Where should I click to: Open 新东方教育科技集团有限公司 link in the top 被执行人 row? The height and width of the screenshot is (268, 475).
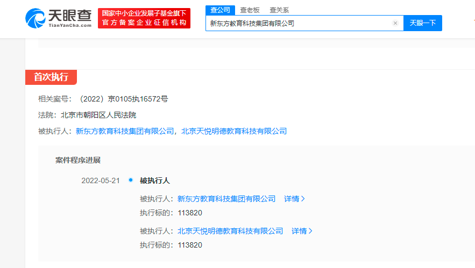click(x=125, y=131)
